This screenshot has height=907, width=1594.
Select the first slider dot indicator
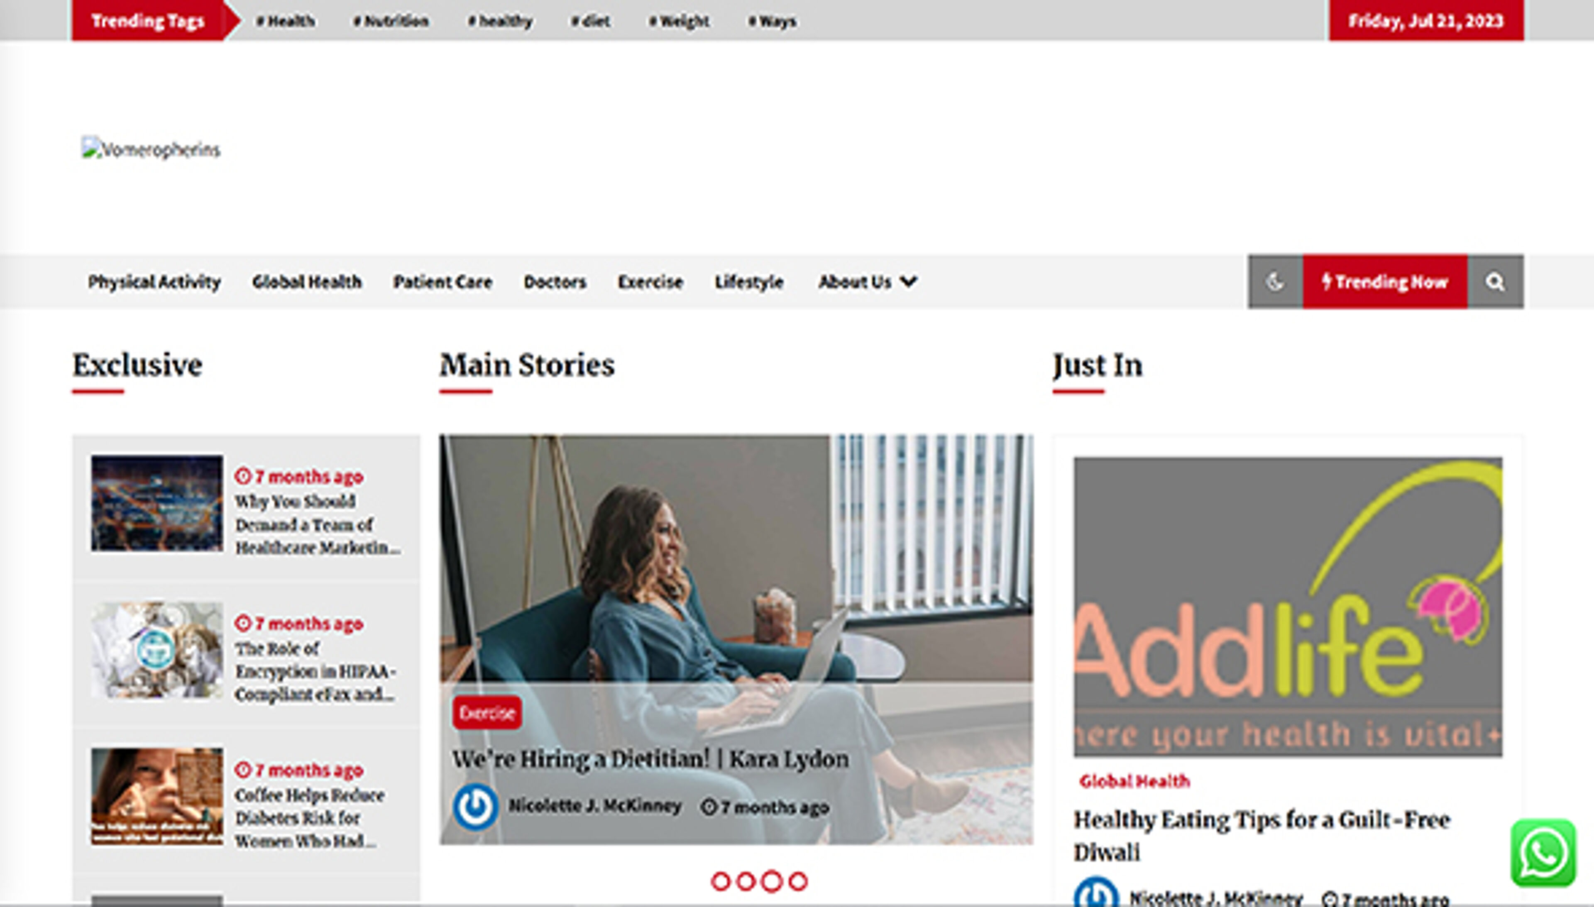[720, 881]
